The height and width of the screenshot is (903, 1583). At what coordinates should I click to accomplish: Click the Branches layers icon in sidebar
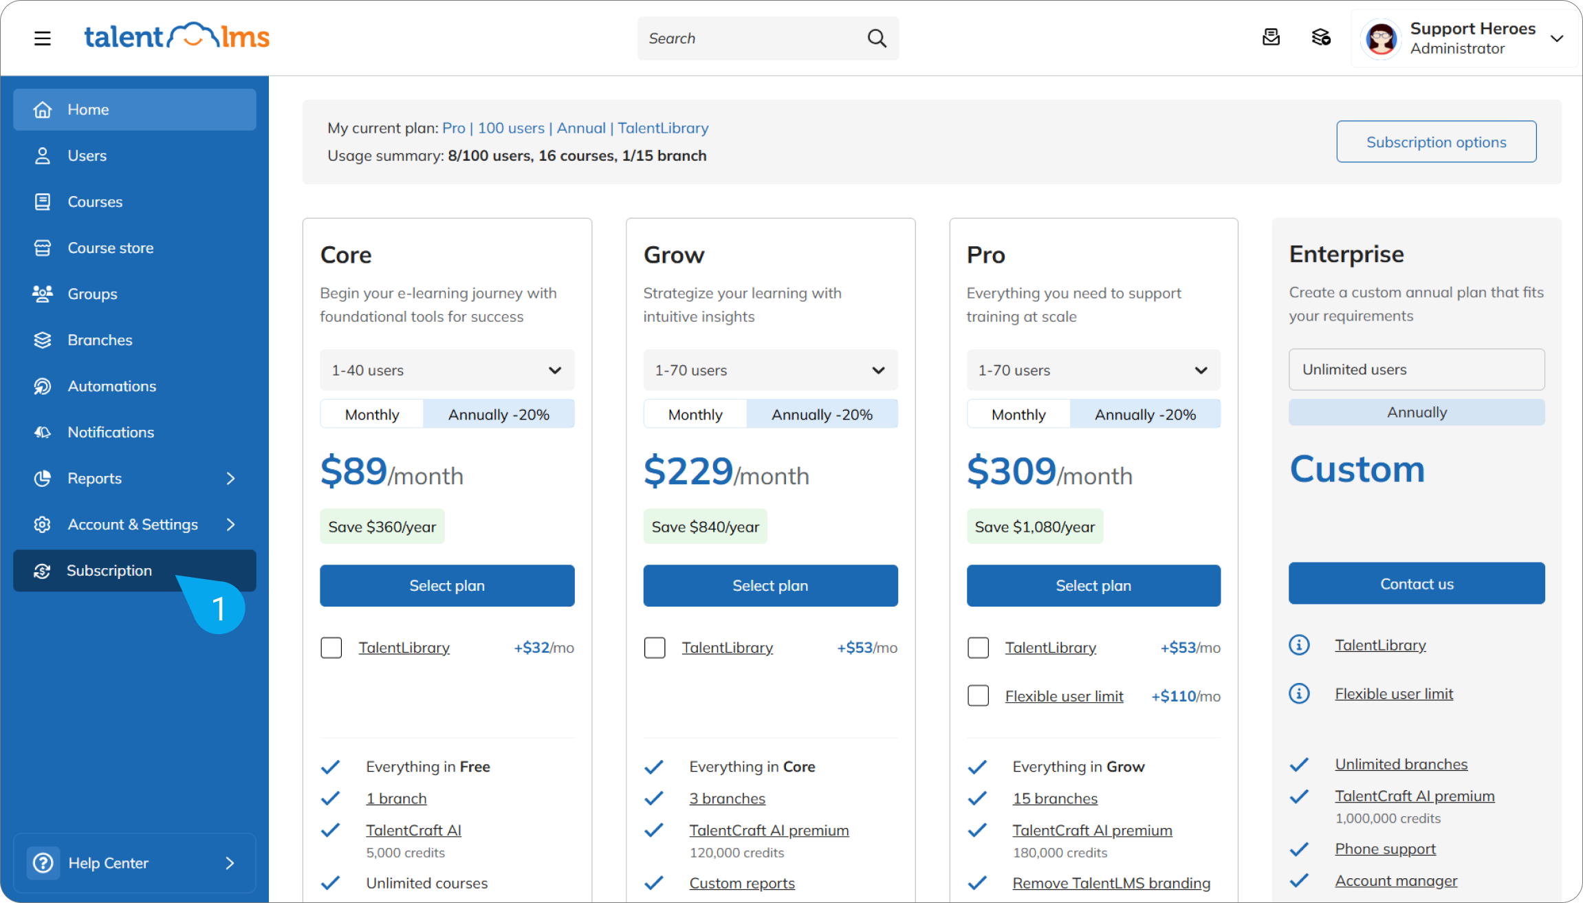point(43,340)
